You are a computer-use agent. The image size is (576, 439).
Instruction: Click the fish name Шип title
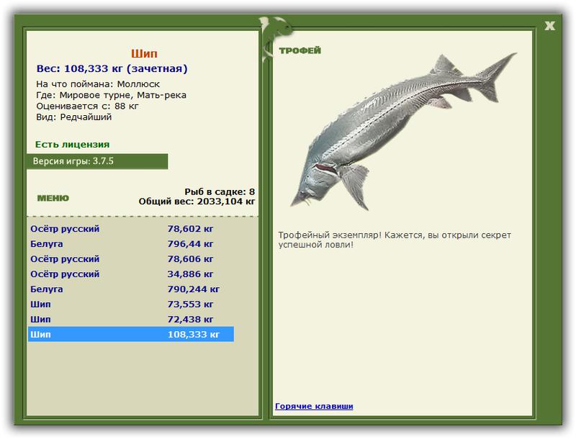coord(144,53)
